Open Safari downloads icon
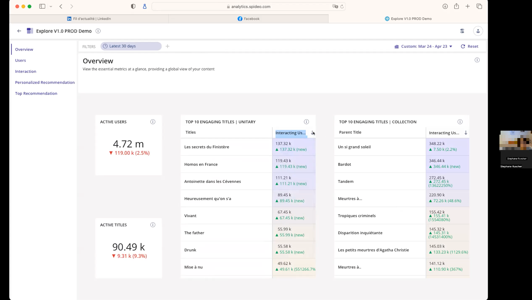This screenshot has width=532, height=300. 445,6
